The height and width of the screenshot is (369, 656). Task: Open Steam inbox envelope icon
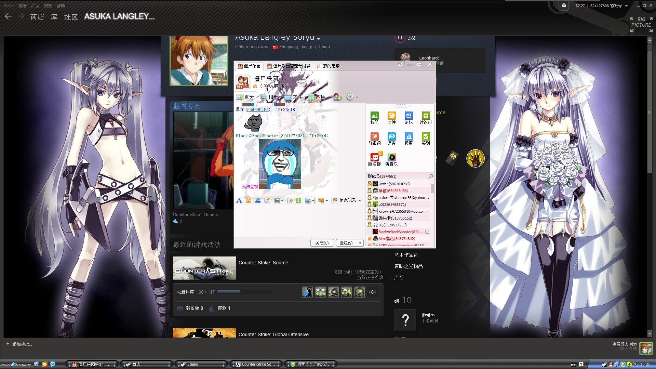tap(564, 5)
